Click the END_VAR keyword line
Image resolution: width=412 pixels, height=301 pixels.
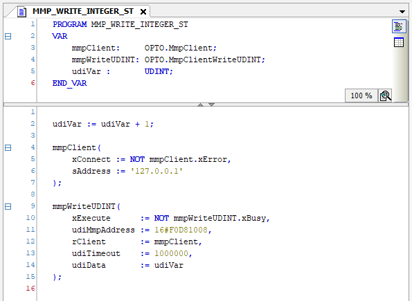(x=70, y=84)
